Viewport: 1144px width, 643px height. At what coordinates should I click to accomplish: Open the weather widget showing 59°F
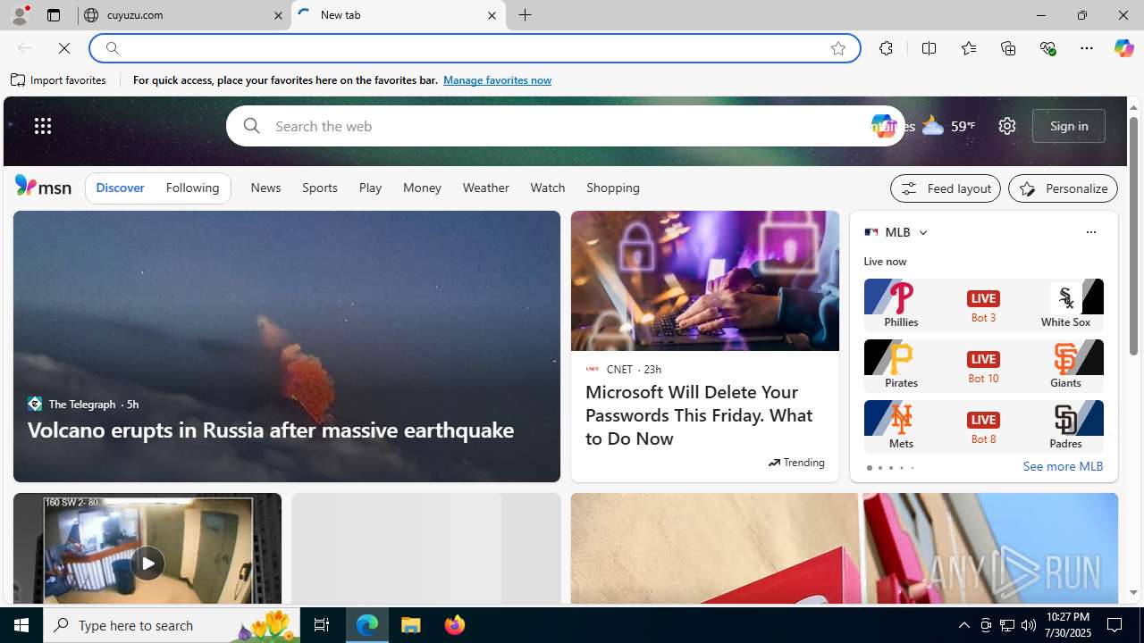click(x=948, y=126)
